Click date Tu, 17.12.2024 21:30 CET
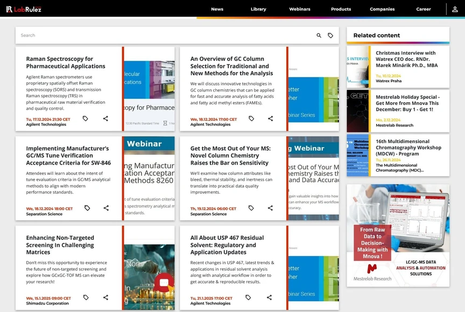 pyautogui.click(x=48, y=119)
